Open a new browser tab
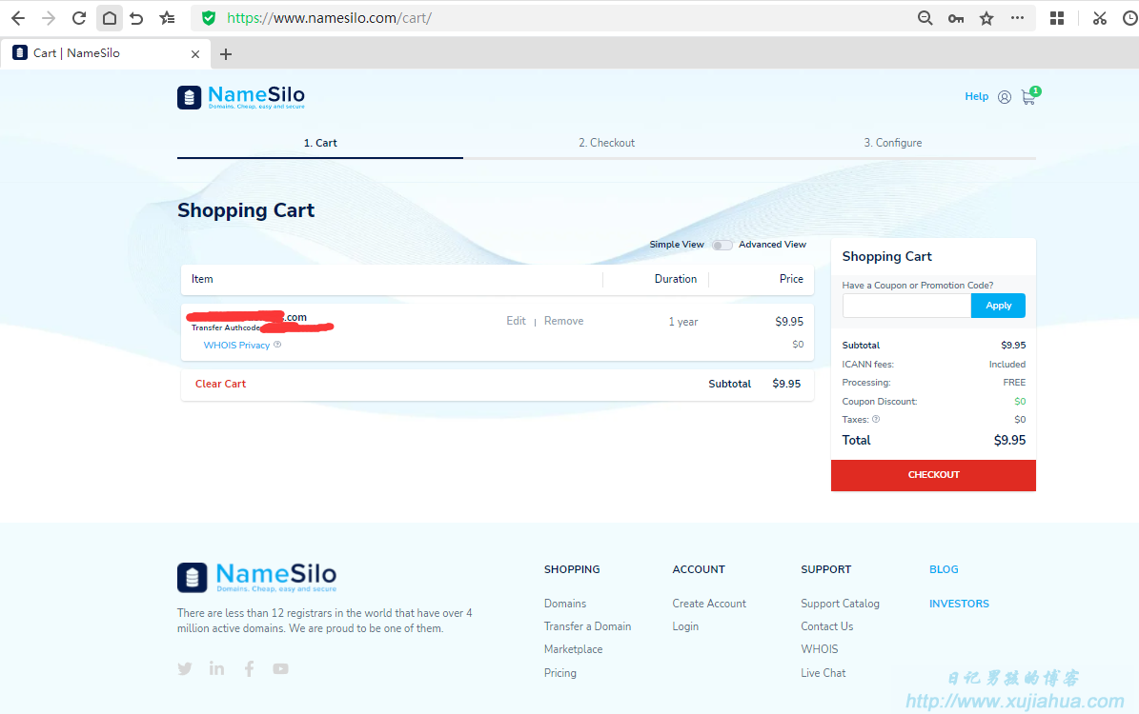This screenshot has width=1139, height=714. 226,53
